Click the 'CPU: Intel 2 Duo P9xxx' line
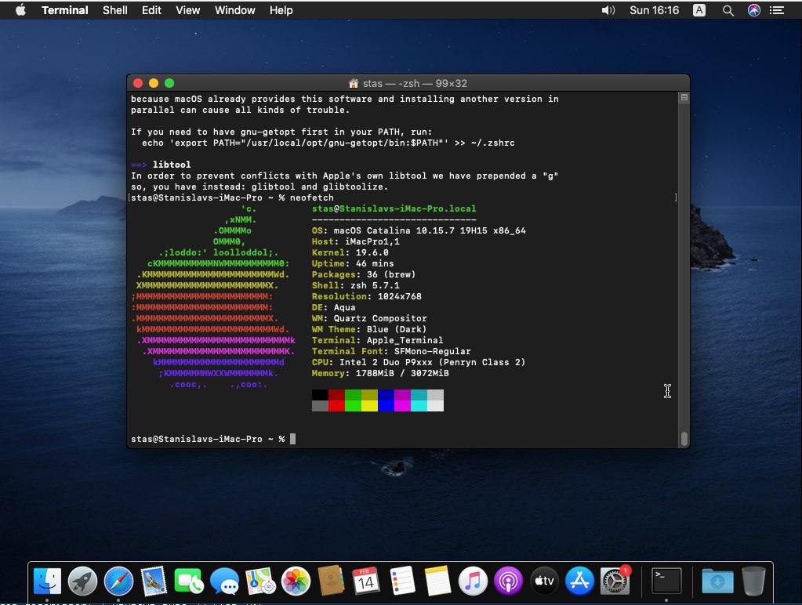 [419, 362]
